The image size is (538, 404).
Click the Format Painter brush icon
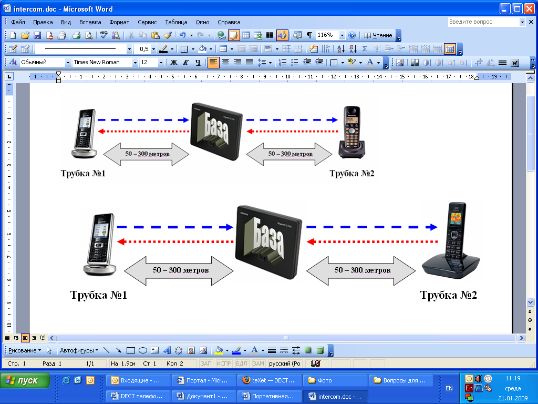click(x=168, y=35)
